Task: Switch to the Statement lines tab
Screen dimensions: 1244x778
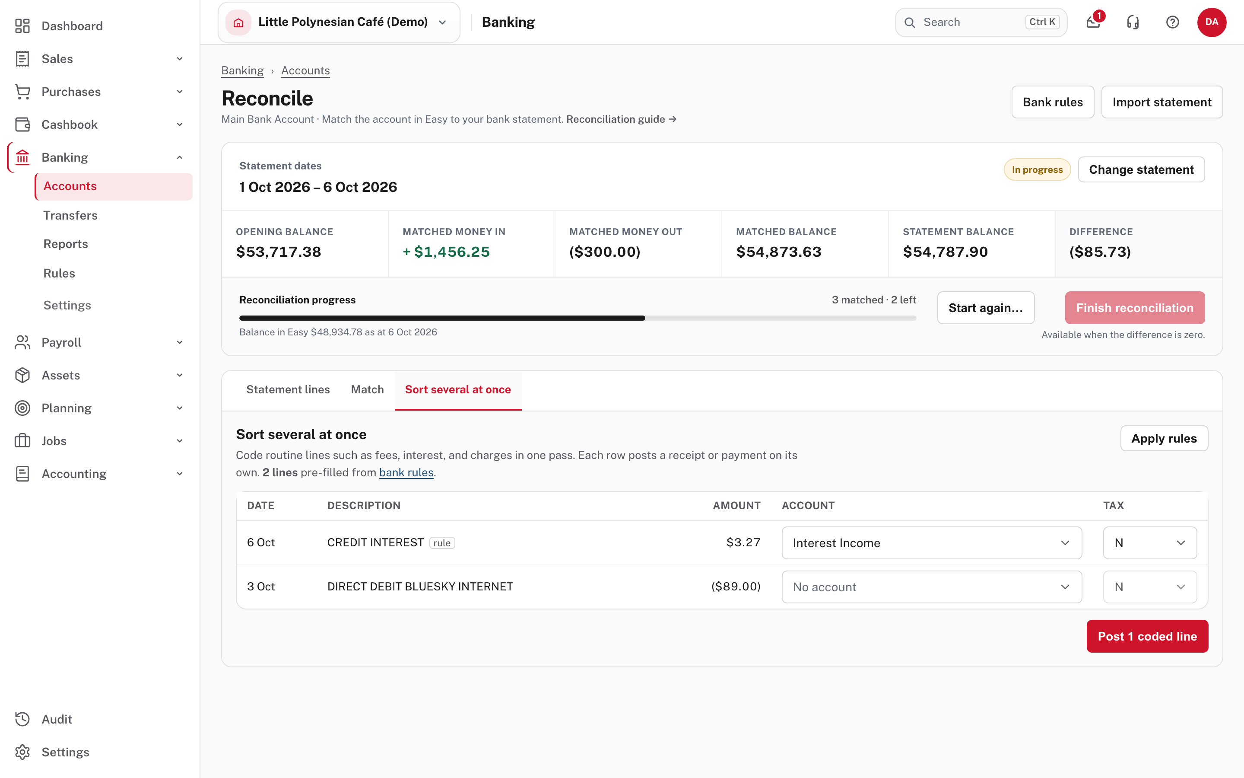Action: pyautogui.click(x=288, y=389)
